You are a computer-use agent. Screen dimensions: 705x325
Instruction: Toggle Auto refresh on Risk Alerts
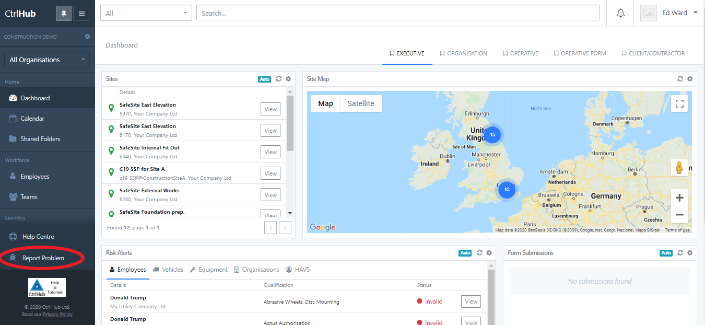pyautogui.click(x=465, y=253)
